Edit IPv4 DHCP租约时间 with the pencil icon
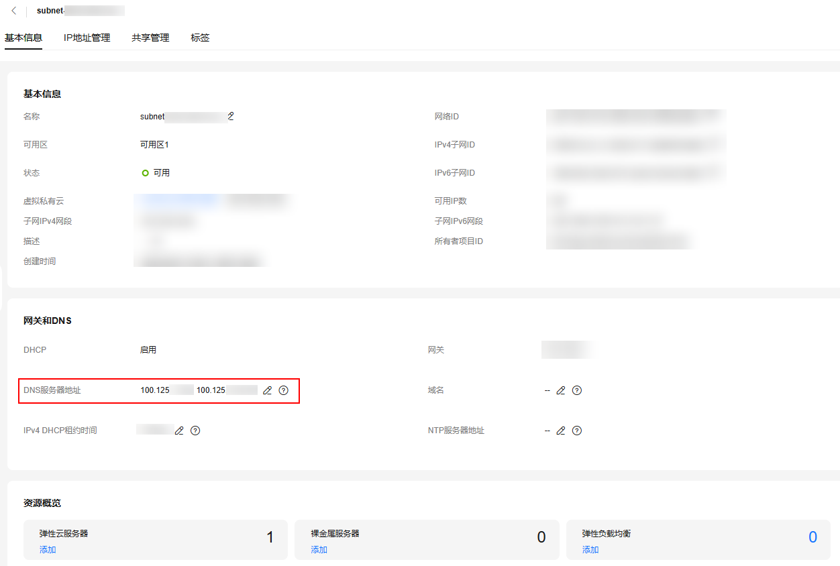840x566 pixels. (179, 430)
